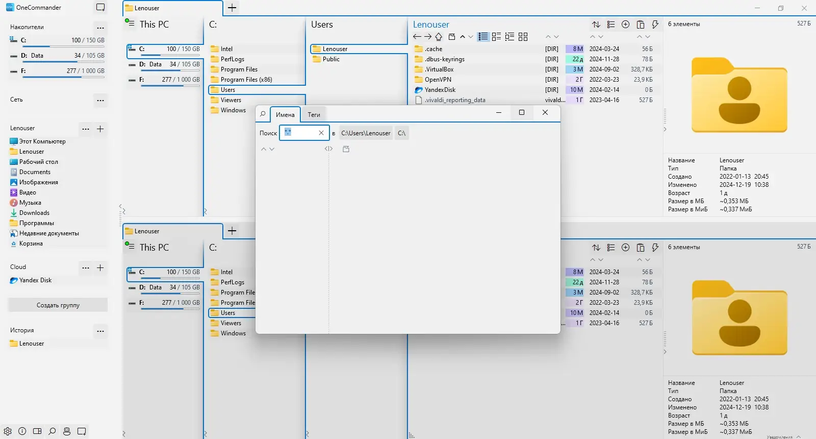
Task: Expand preview panel chevron in top pane
Action: pyautogui.click(x=665, y=129)
